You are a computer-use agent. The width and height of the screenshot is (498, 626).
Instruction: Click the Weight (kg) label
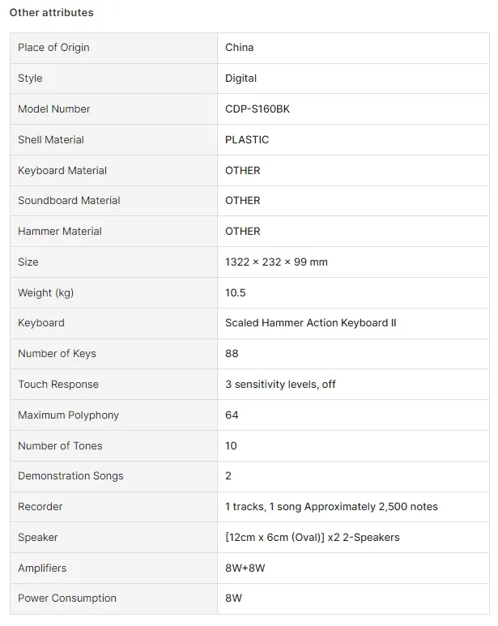point(46,292)
